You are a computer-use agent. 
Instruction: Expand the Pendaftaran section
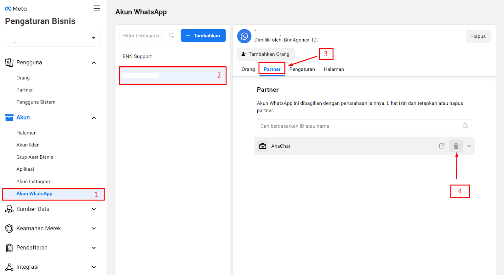94,248
